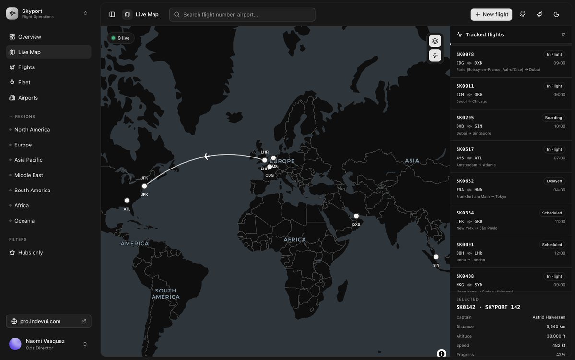Select Europe region
The width and height of the screenshot is (575, 360).
click(48, 145)
